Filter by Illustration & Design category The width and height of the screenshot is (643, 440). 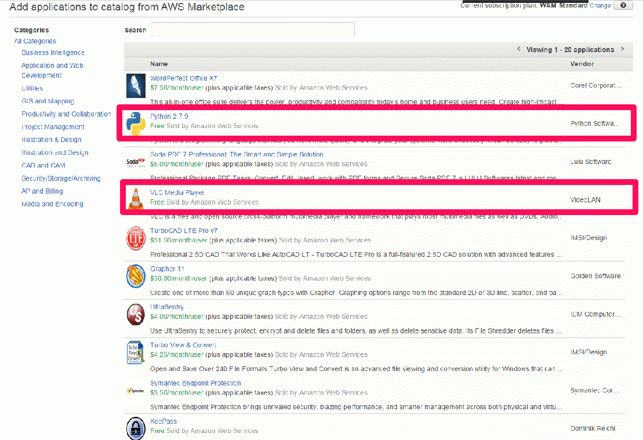click(51, 140)
